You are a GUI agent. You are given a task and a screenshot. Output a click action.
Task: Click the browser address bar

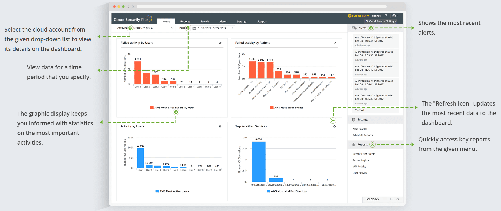(262, 7)
